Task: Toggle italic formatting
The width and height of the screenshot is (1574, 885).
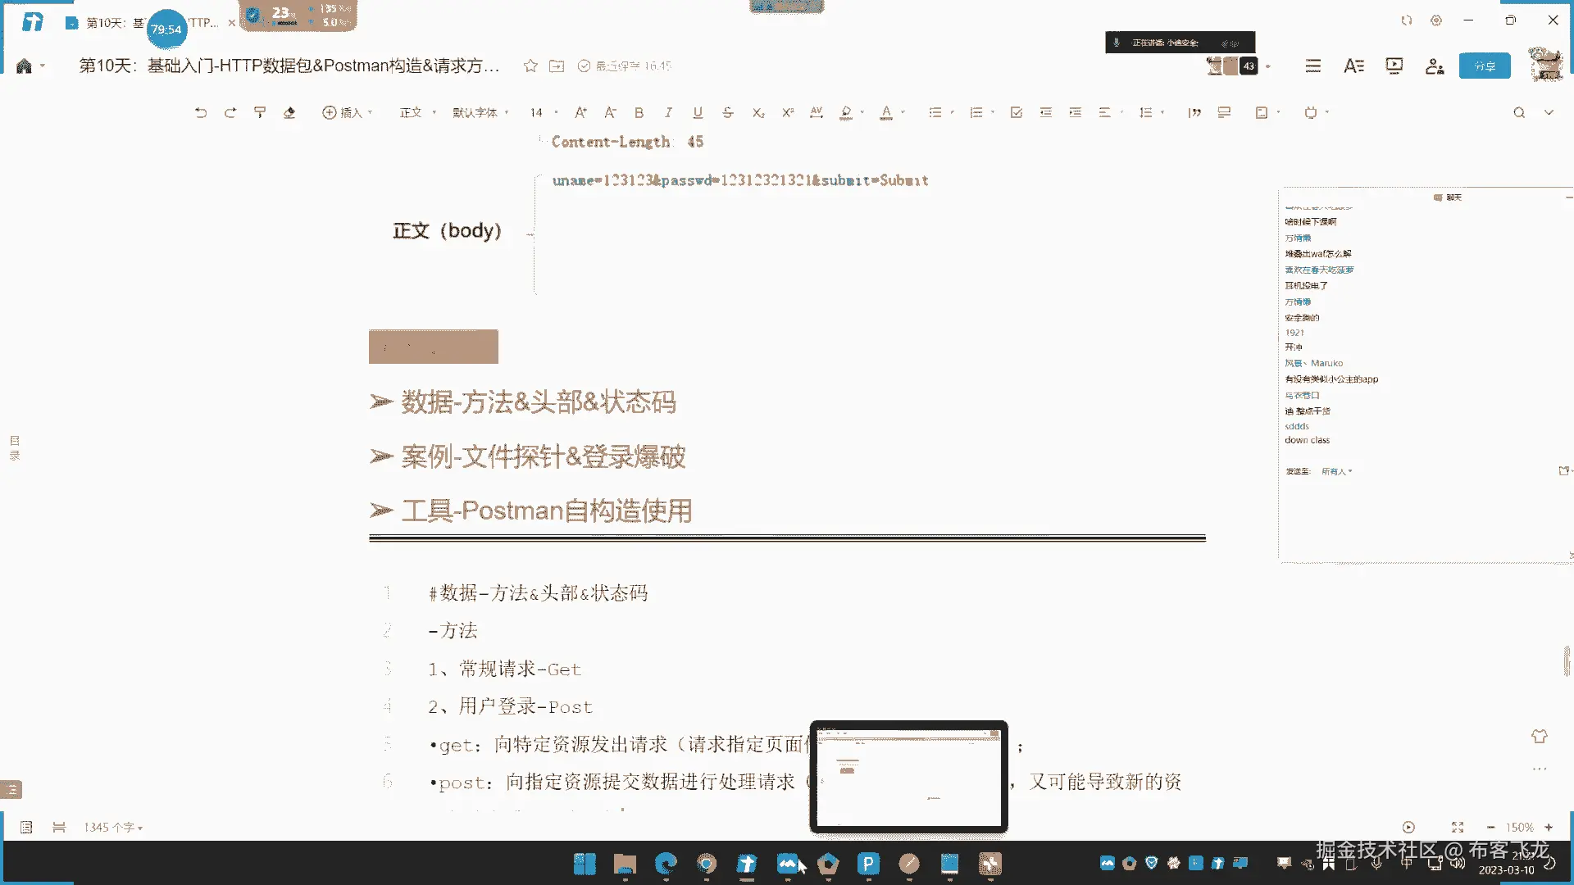Action: click(x=668, y=113)
